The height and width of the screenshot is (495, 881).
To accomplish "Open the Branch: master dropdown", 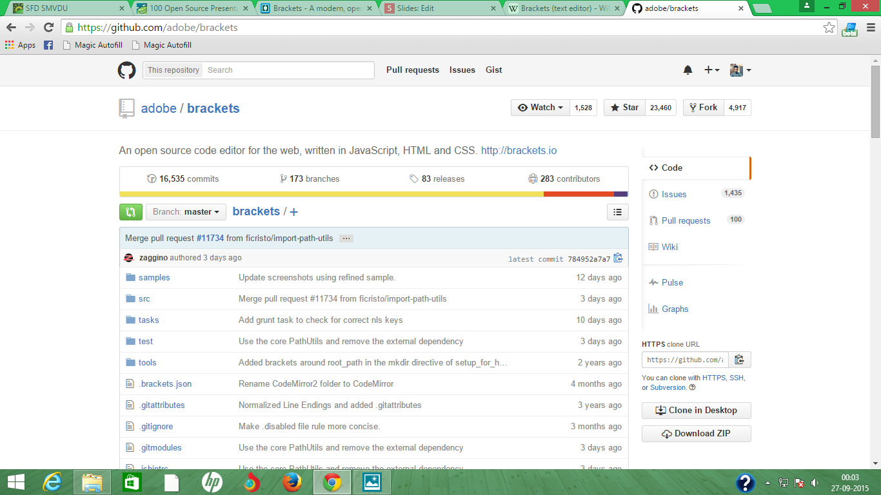I will coord(186,211).
